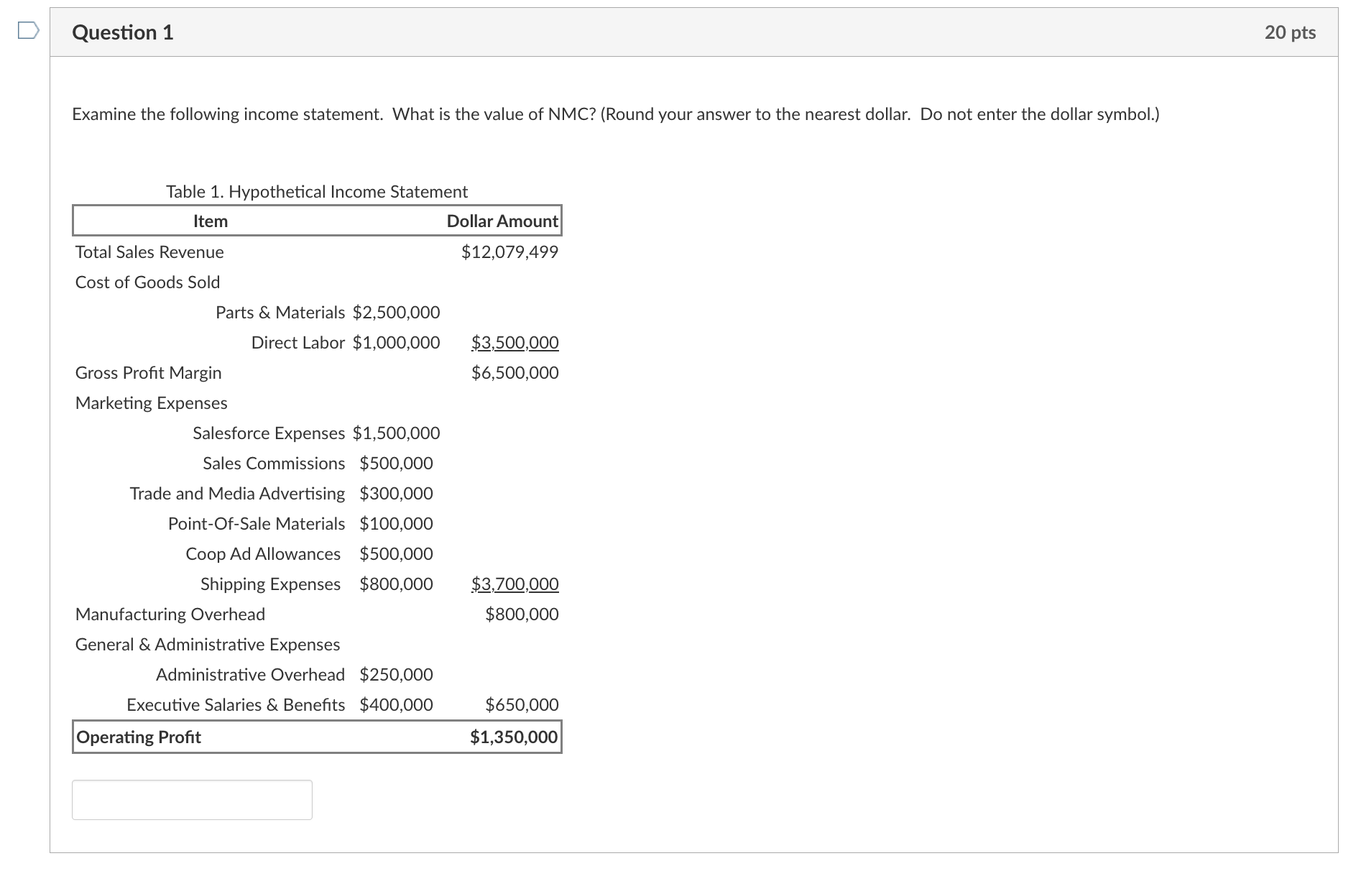Screen dimensions: 1361x884
Task: Select the Executive Salaries & Benefits label
Action: pyautogui.click(x=236, y=705)
